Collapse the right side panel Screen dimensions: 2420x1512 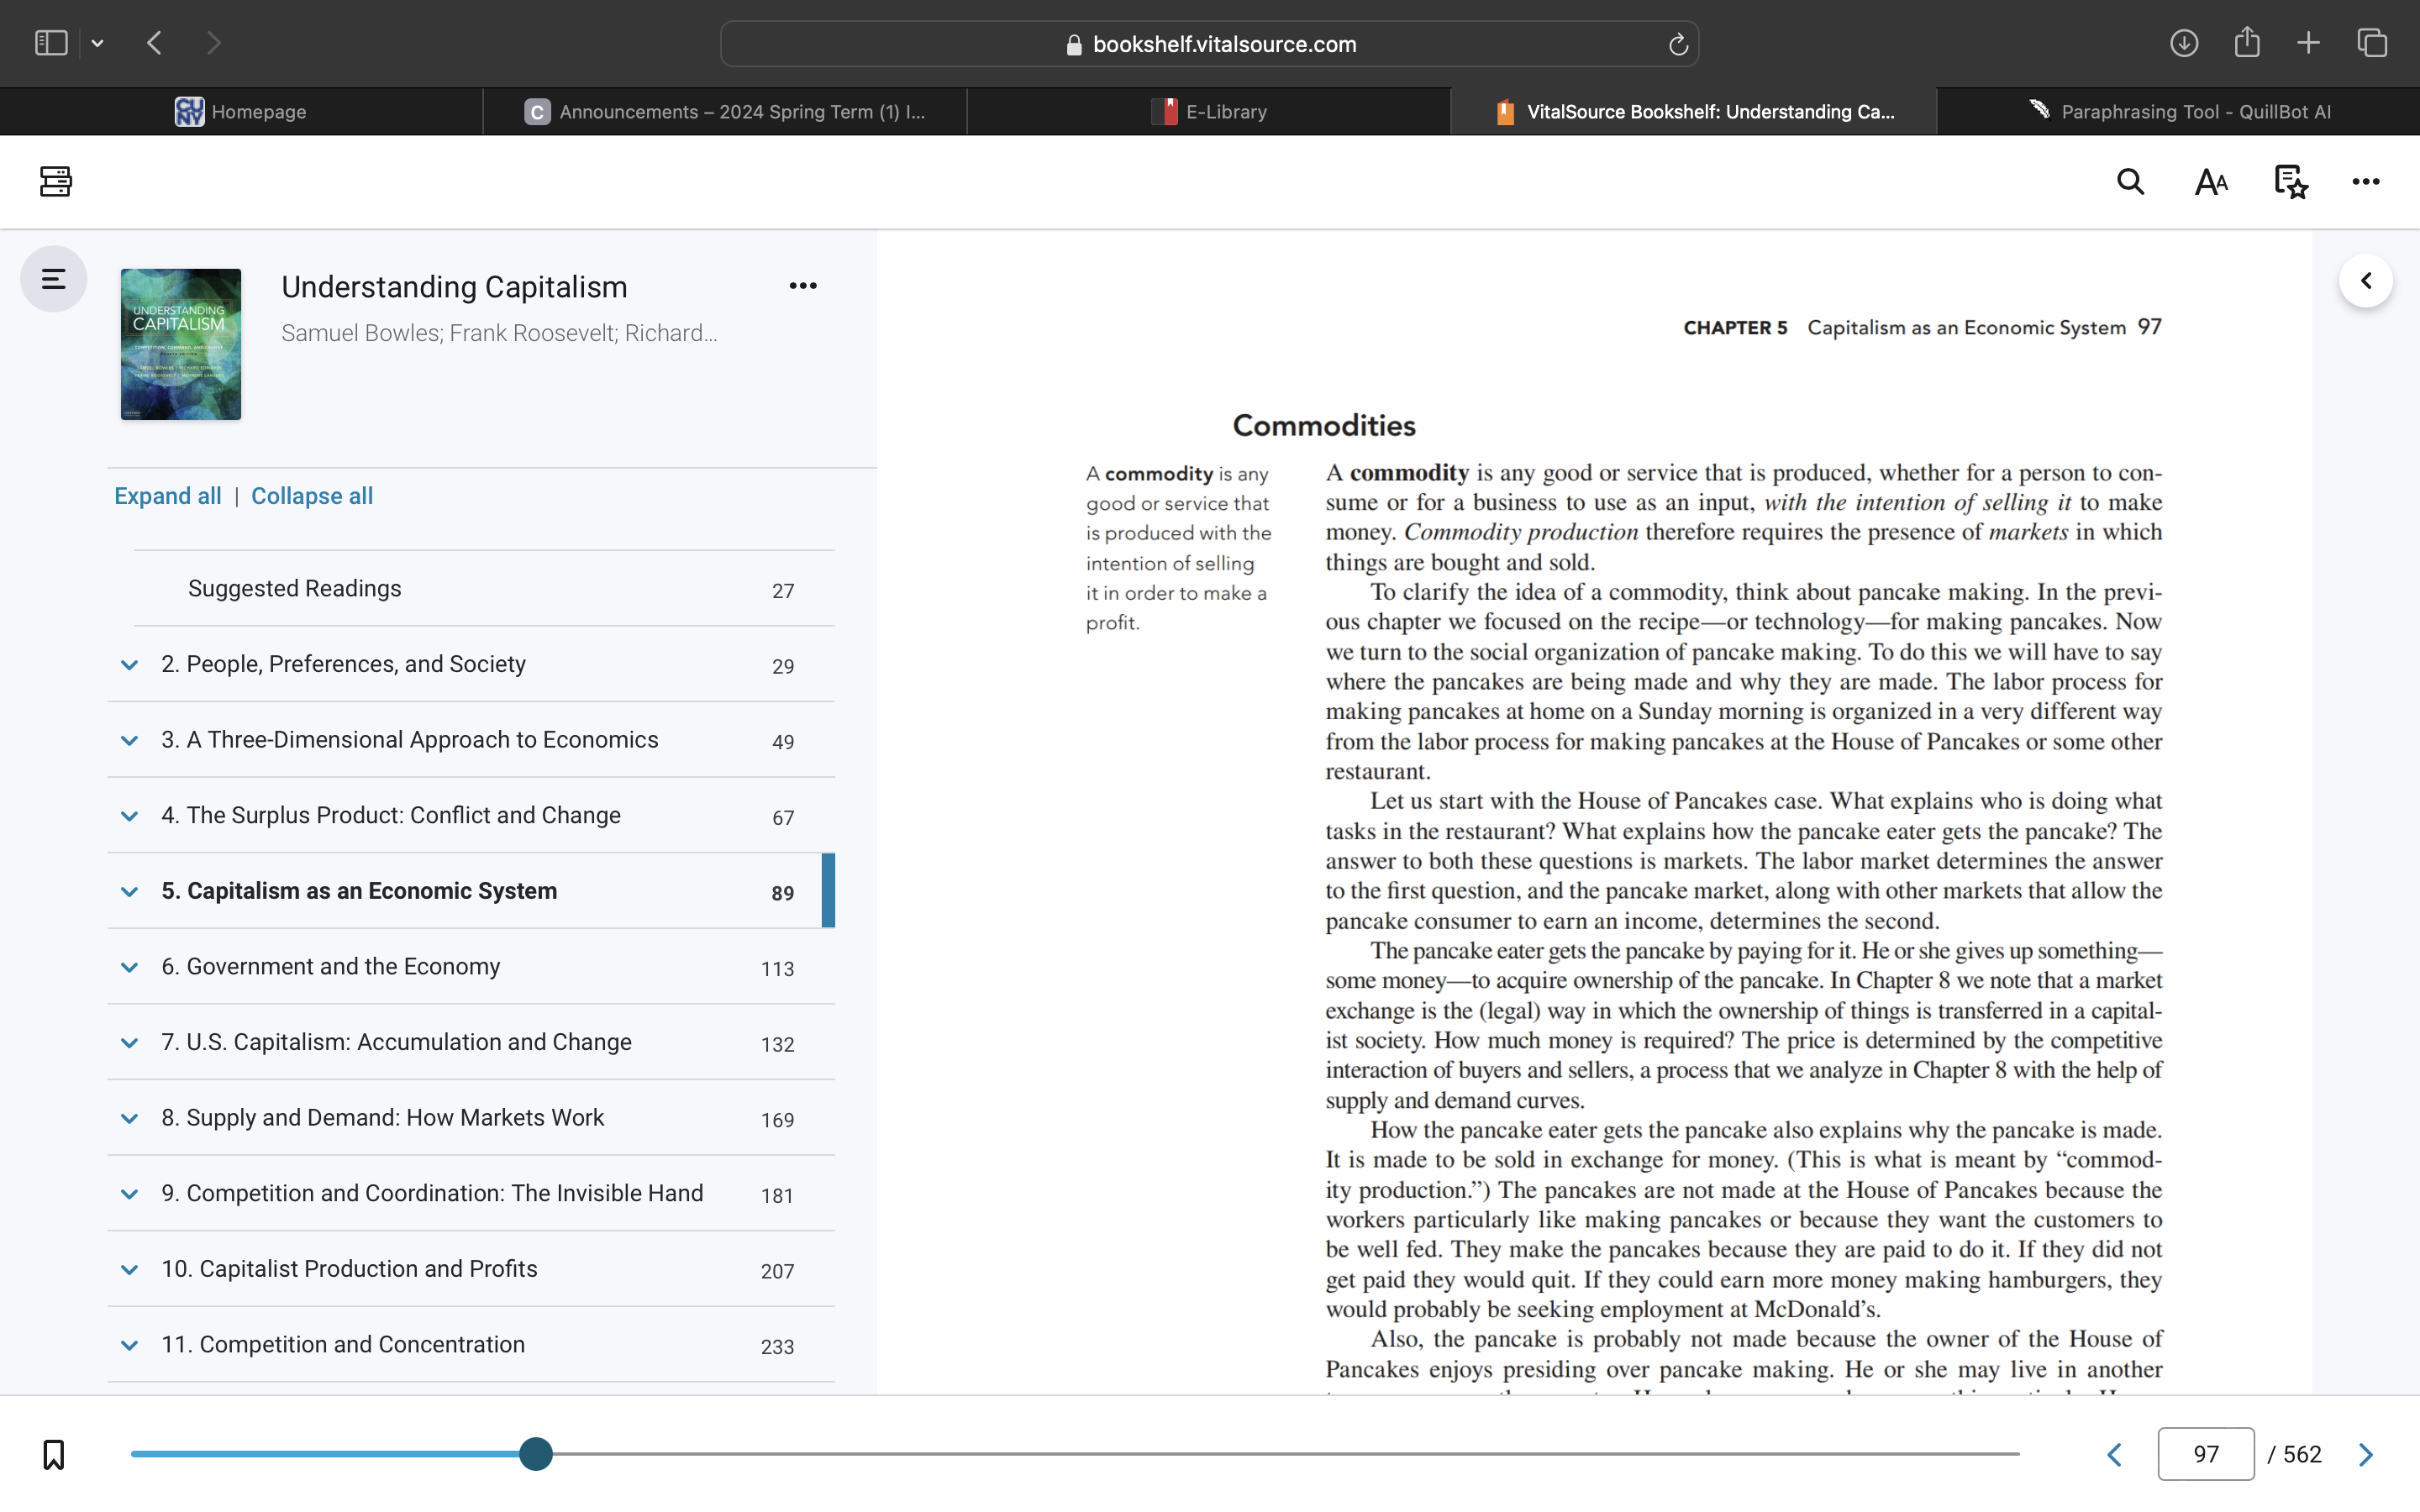pyautogui.click(x=2366, y=280)
